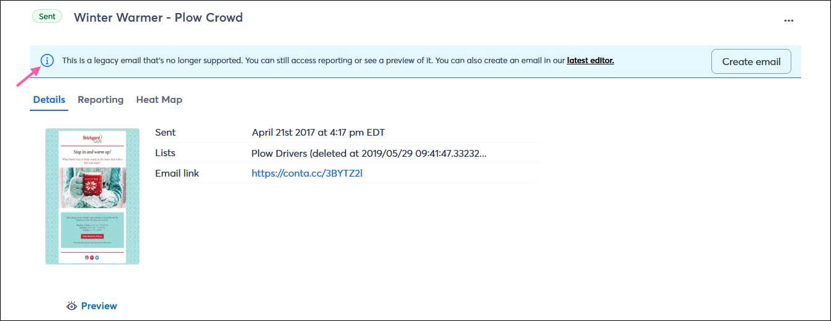
Task: Open the latest editor link
Action: click(x=590, y=61)
